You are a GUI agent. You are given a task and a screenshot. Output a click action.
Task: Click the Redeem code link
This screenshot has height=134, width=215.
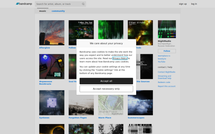pyautogui.click(x=164, y=82)
